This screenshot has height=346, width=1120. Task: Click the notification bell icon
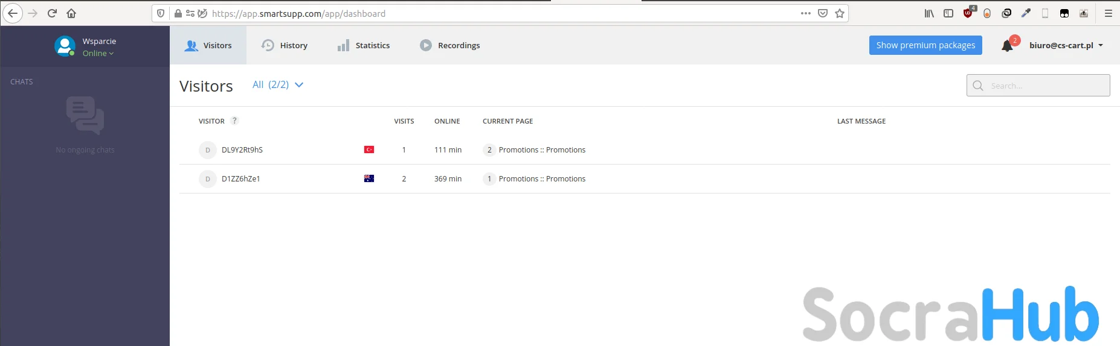point(1007,46)
